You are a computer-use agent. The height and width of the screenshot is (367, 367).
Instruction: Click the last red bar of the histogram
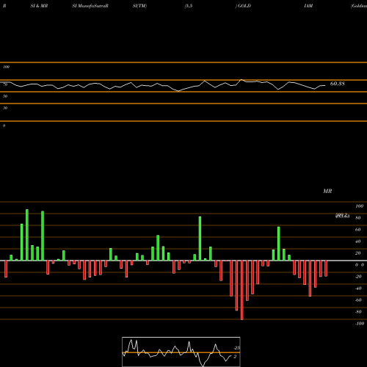point(326,269)
